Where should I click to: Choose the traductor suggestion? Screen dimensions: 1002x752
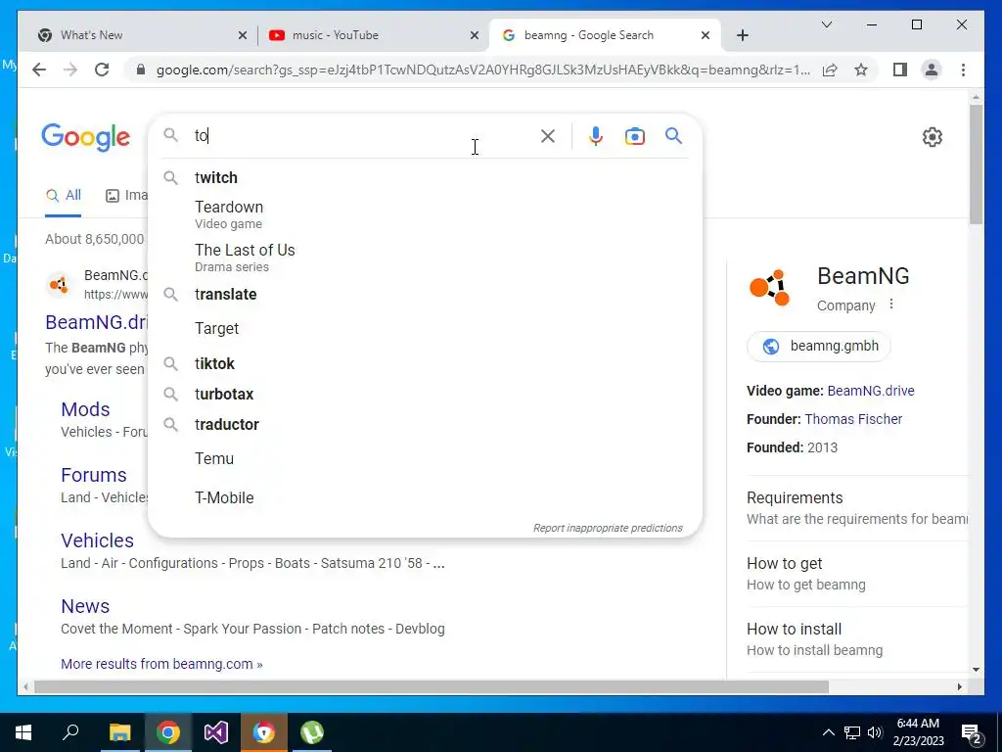(425, 425)
